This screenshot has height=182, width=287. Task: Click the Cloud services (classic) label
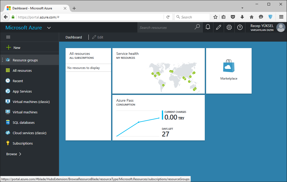click(29, 133)
